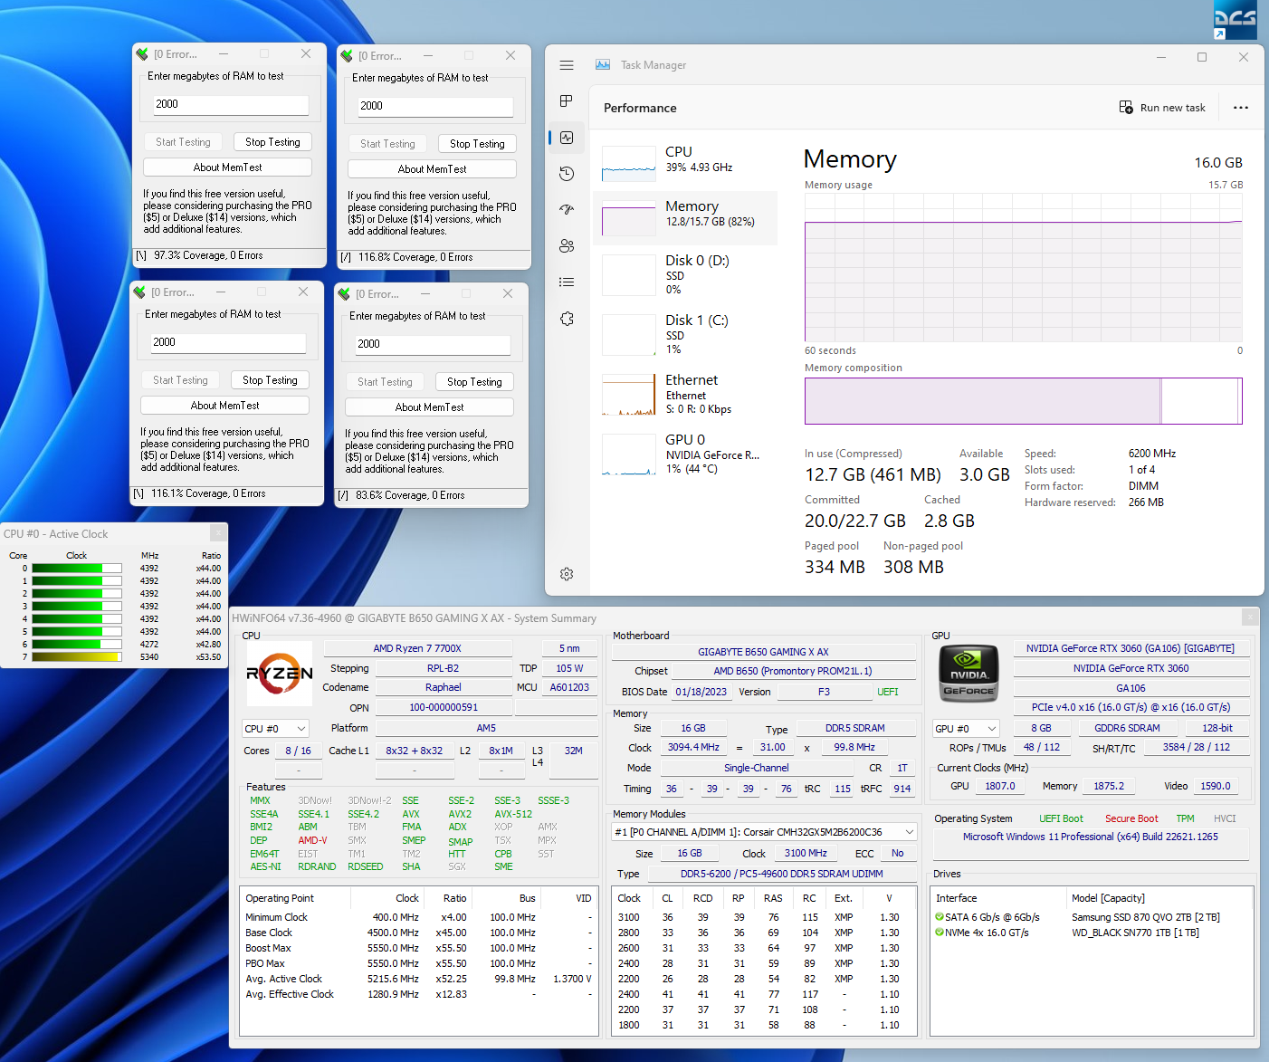Click About MemTest in 83.6% coverage window
The image size is (1269, 1062).
[x=429, y=407]
